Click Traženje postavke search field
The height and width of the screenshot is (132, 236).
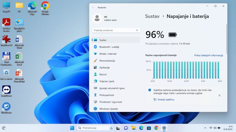point(116,30)
